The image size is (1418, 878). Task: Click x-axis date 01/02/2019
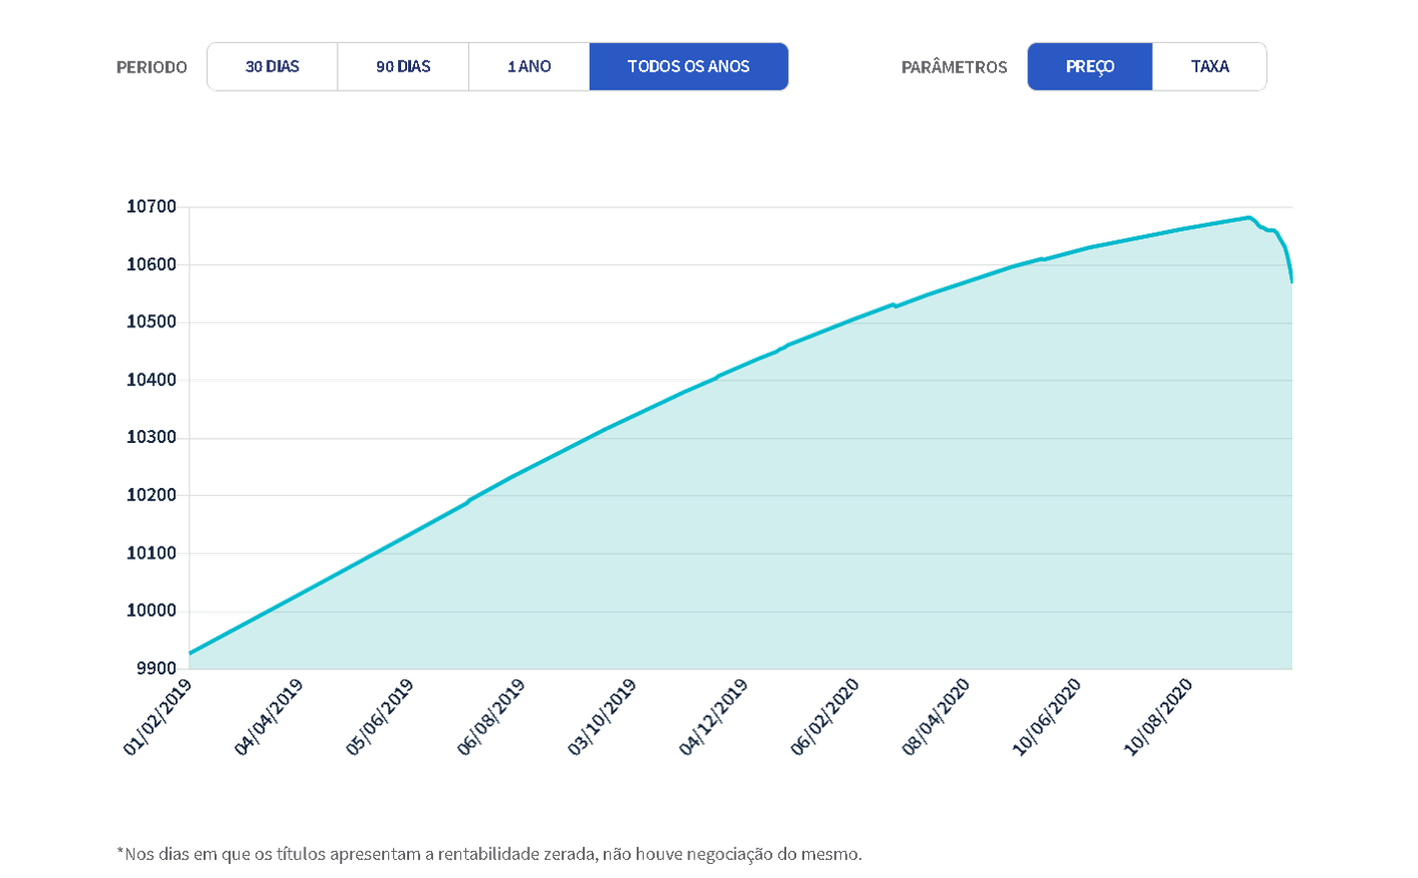tap(157, 717)
